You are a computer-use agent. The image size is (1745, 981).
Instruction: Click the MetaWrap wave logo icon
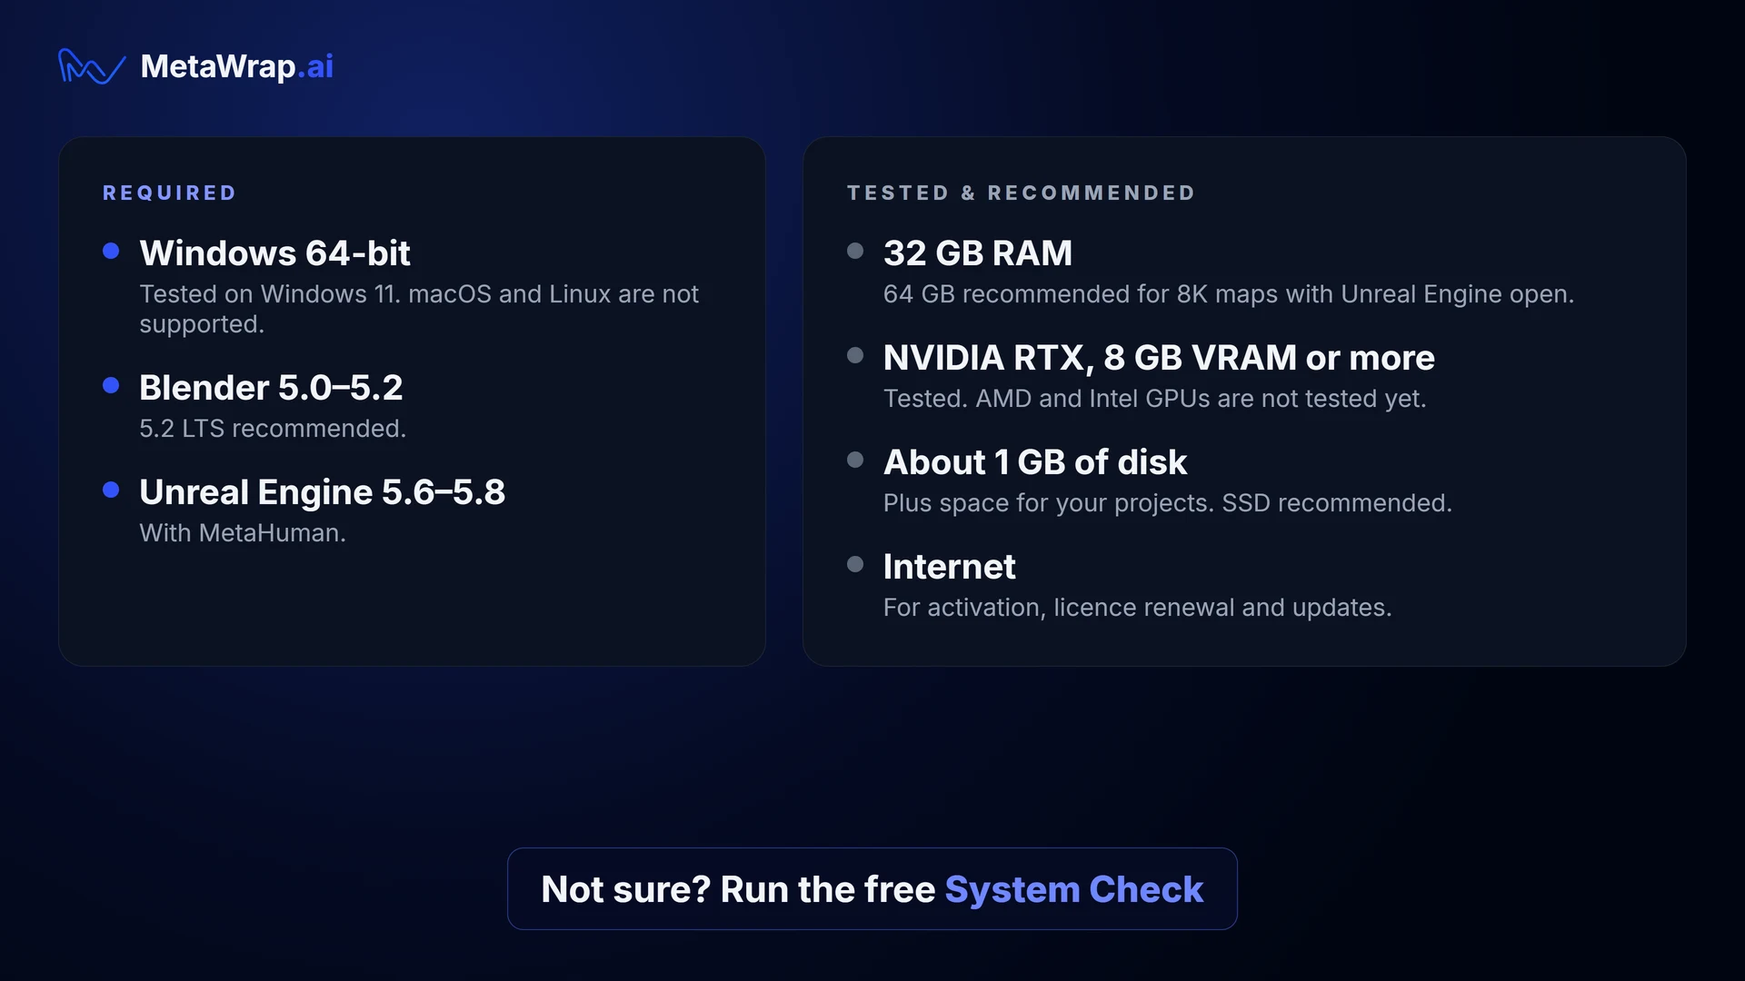(92, 66)
